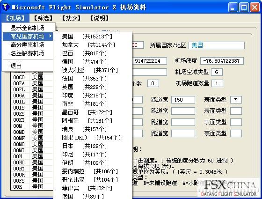Select airport row 00CO in the list
The height and width of the screenshot is (199, 262).
click(x=32, y=77)
